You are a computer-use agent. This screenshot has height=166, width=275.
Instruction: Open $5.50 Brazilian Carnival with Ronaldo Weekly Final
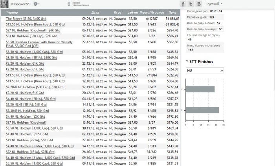[39, 44]
